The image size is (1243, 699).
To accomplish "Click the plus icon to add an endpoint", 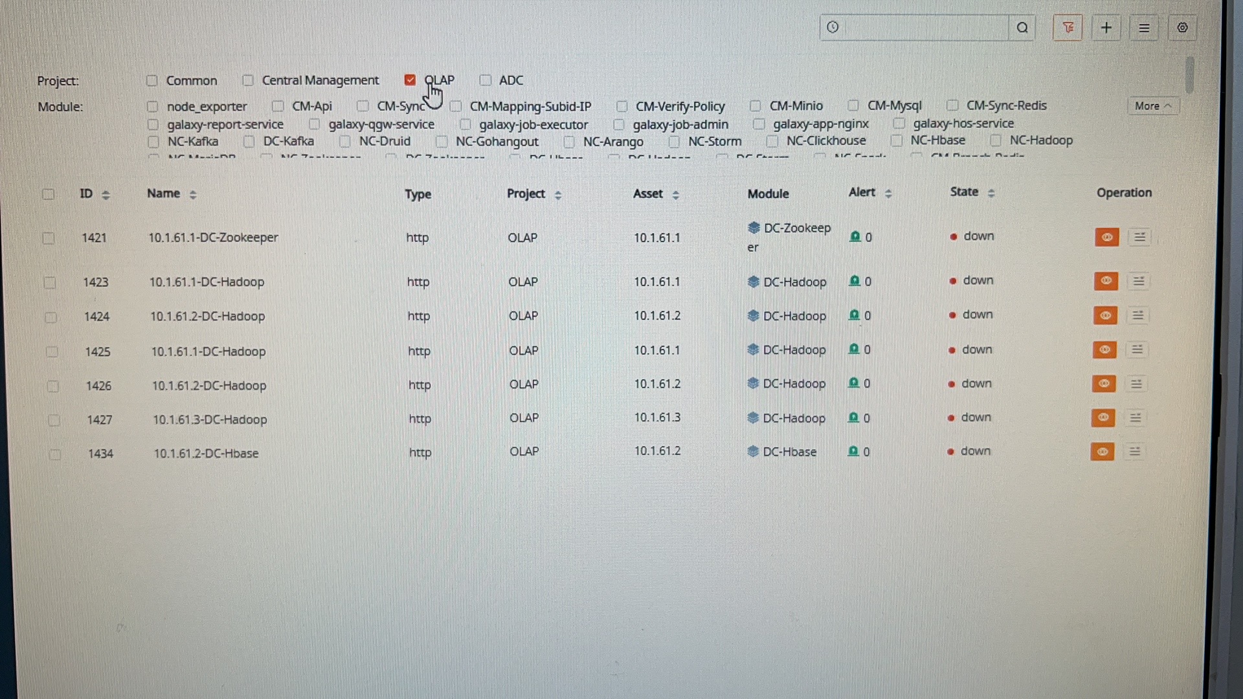I will (x=1106, y=28).
